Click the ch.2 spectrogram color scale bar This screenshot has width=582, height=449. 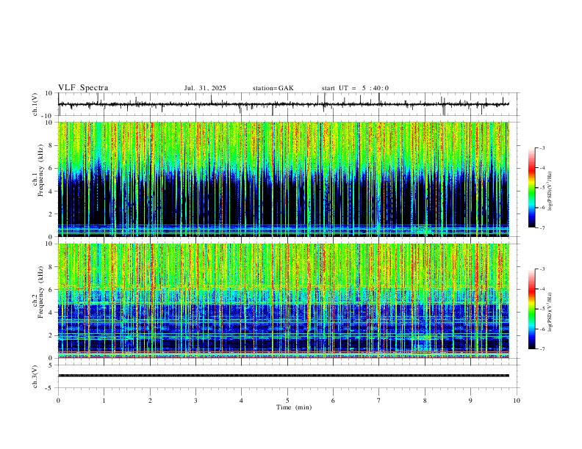[532, 309]
